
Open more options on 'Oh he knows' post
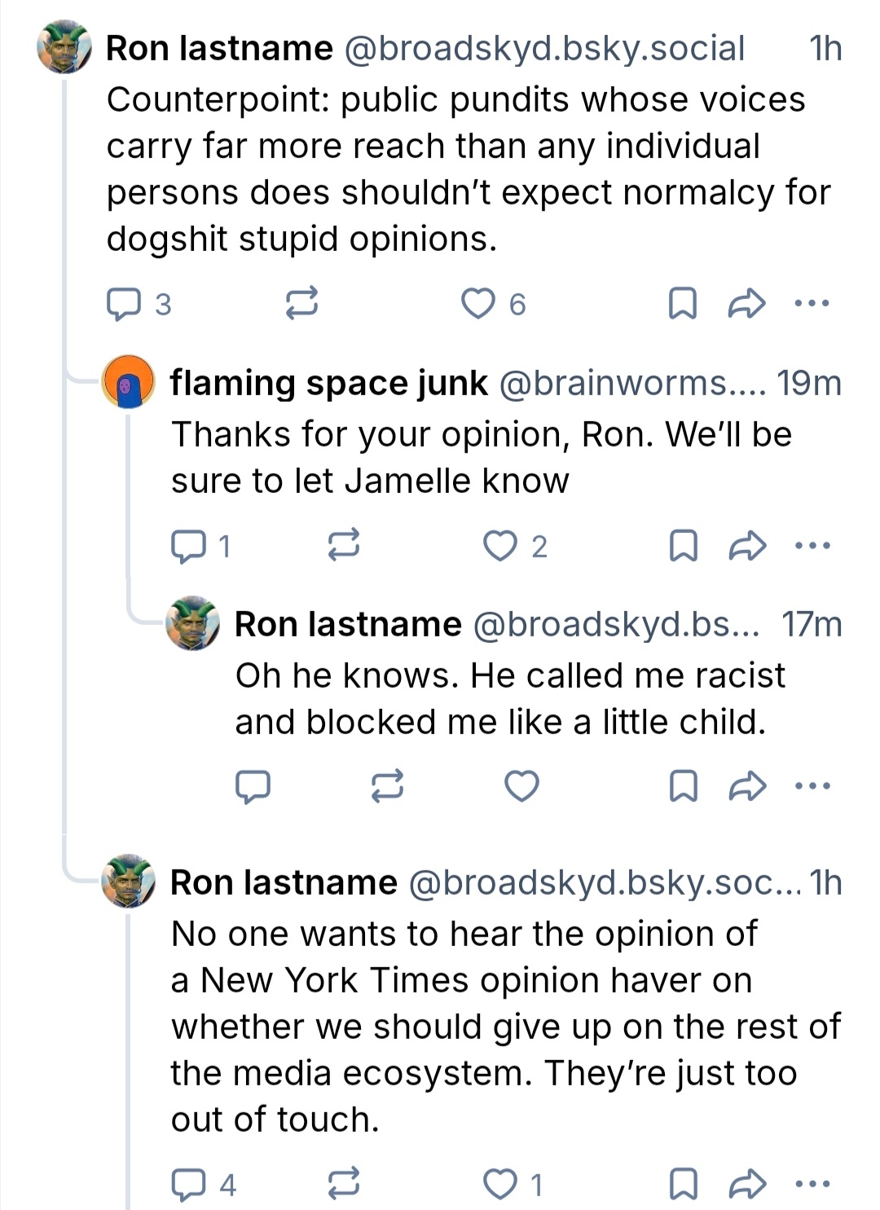pyautogui.click(x=812, y=786)
